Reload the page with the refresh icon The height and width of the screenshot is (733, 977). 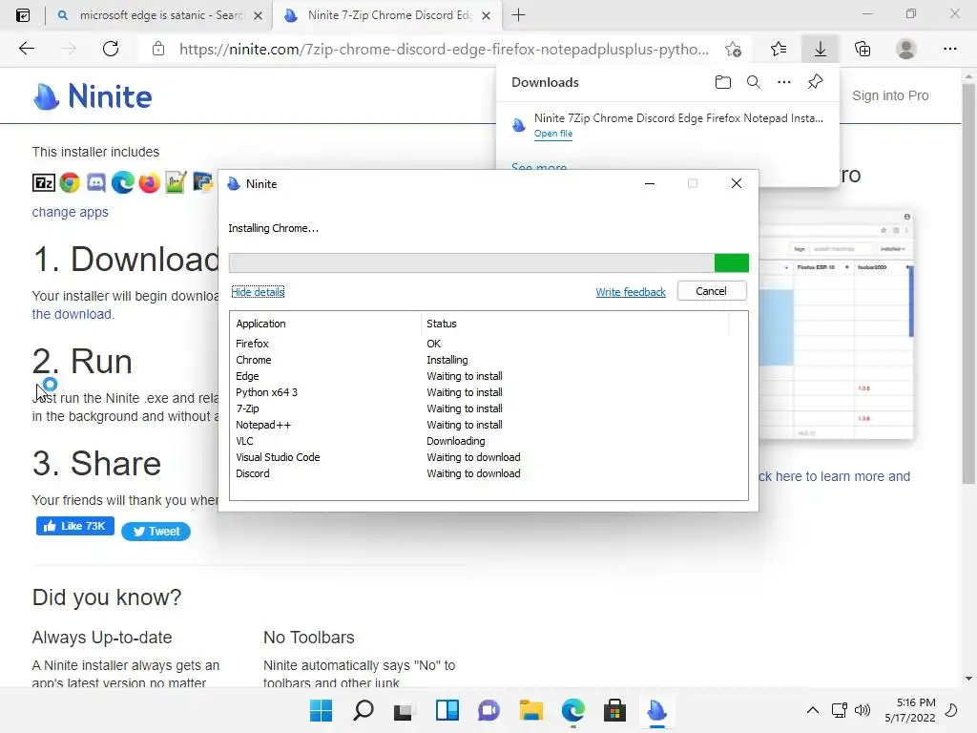pos(111,49)
